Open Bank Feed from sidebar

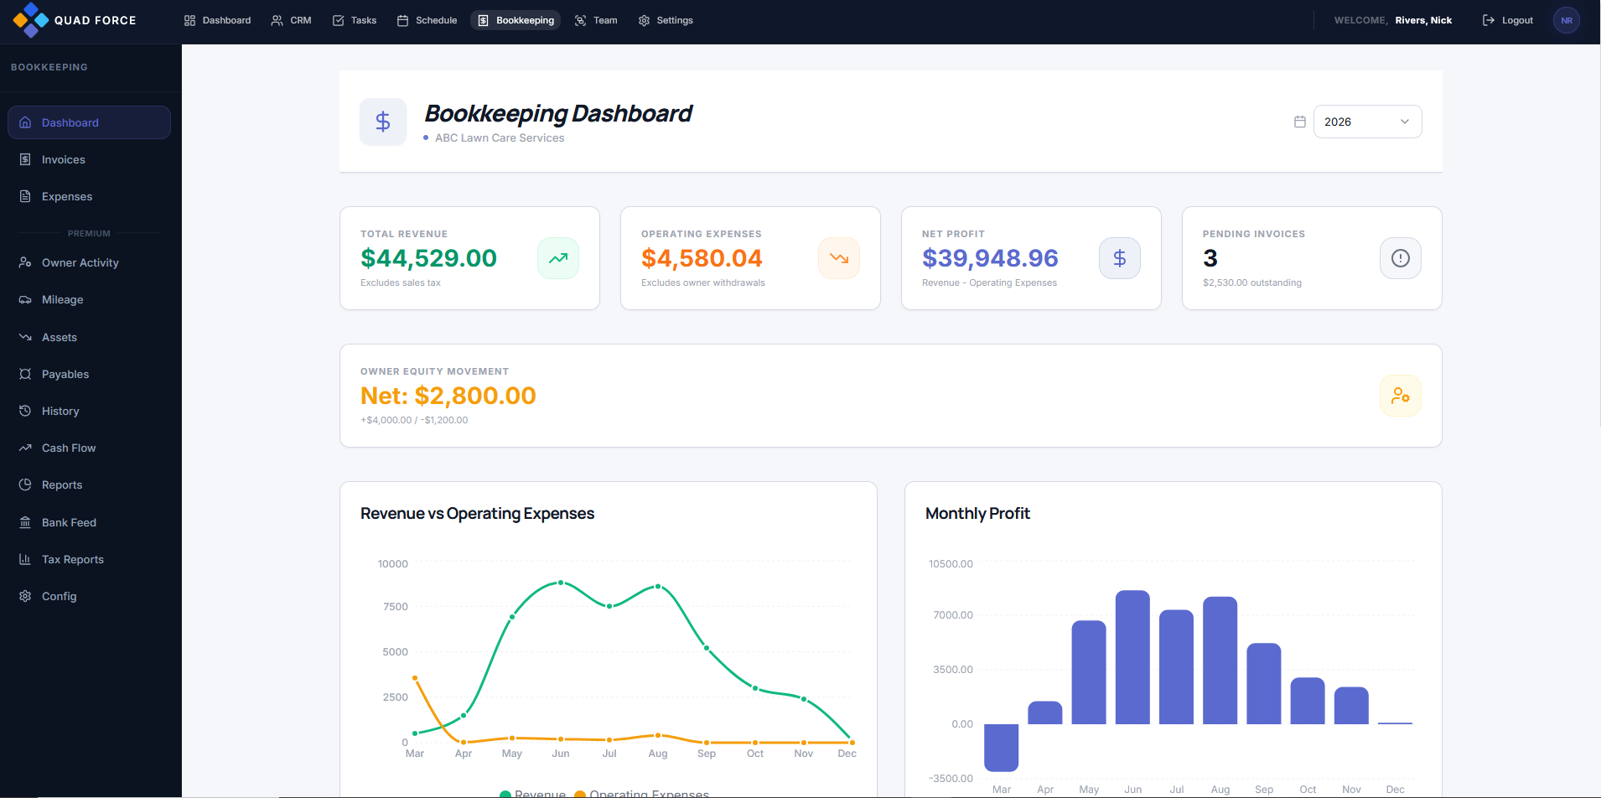coord(69,522)
